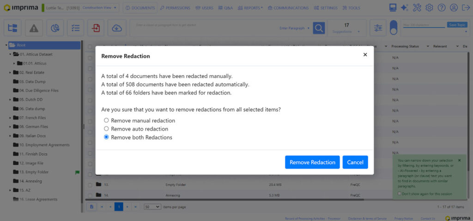This screenshot has height=221, width=473.
Task: Open the gear settings icon top right
Action: [x=429, y=7]
